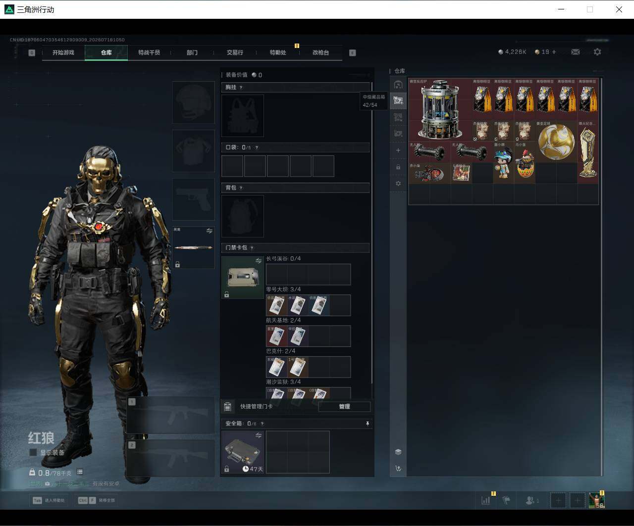The height and width of the screenshot is (526, 634).
Task: Switch to the 交易行 tab
Action: 235,52
